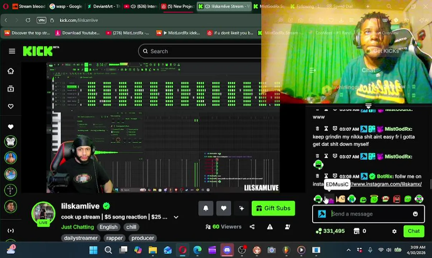Show hidden system tray icons chevron
The width and height of the screenshot is (432, 258).
[348, 250]
